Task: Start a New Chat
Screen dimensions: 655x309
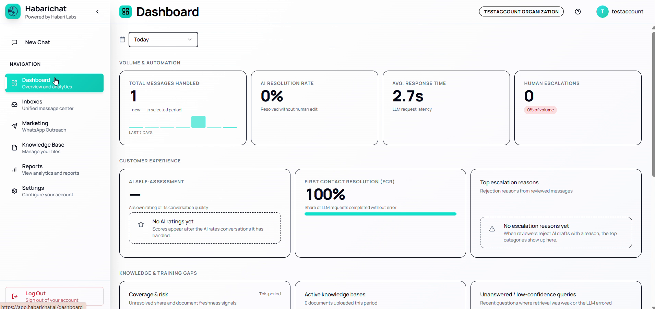Action: (x=54, y=42)
